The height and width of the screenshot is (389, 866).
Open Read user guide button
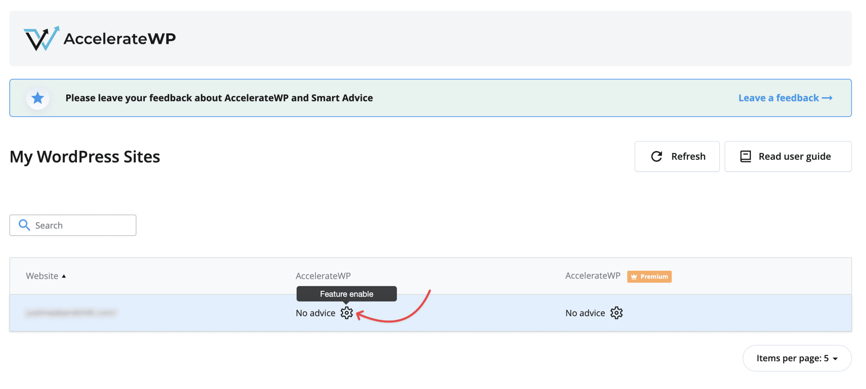(x=788, y=156)
